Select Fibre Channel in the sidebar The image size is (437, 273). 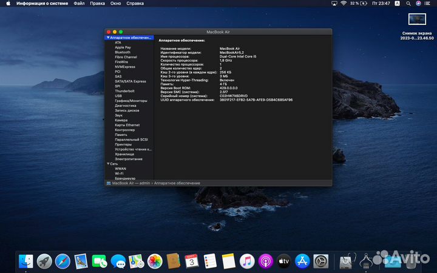pyautogui.click(x=126, y=57)
